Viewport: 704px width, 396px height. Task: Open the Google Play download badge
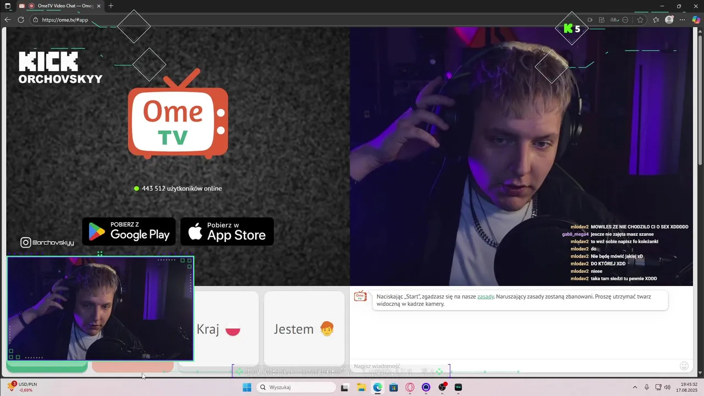129,232
